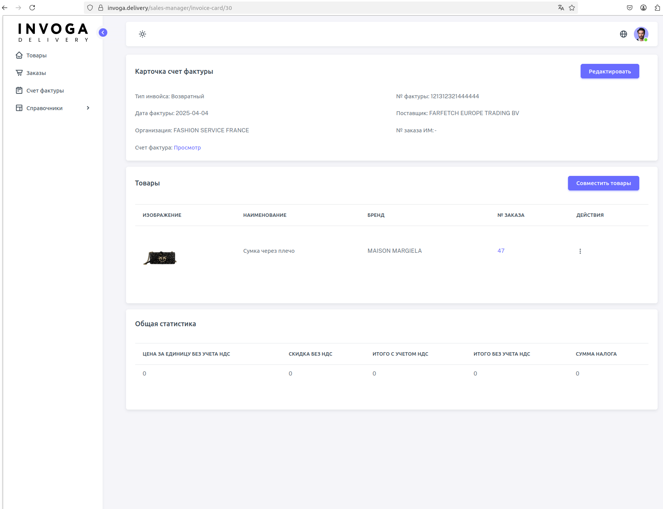Screen dimensions: 663x509
Task: Click the Действия column header
Action: coord(590,215)
